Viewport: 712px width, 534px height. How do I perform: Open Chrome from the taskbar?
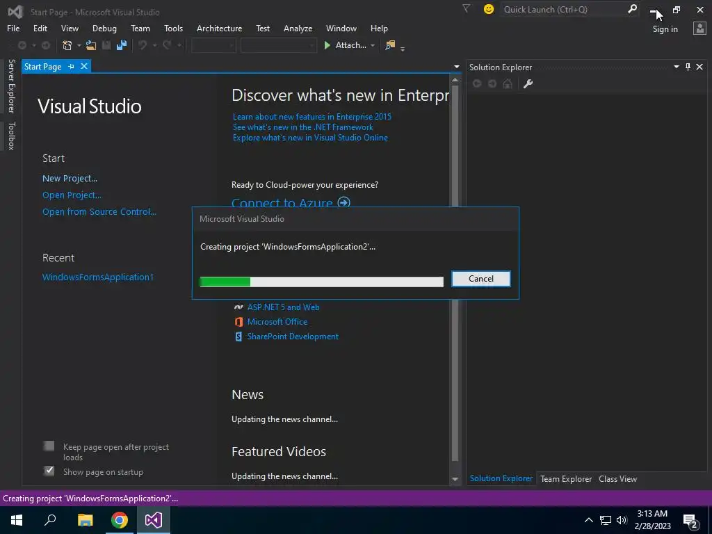tap(120, 520)
